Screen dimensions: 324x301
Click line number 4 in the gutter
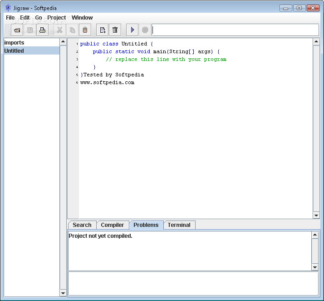click(x=77, y=67)
